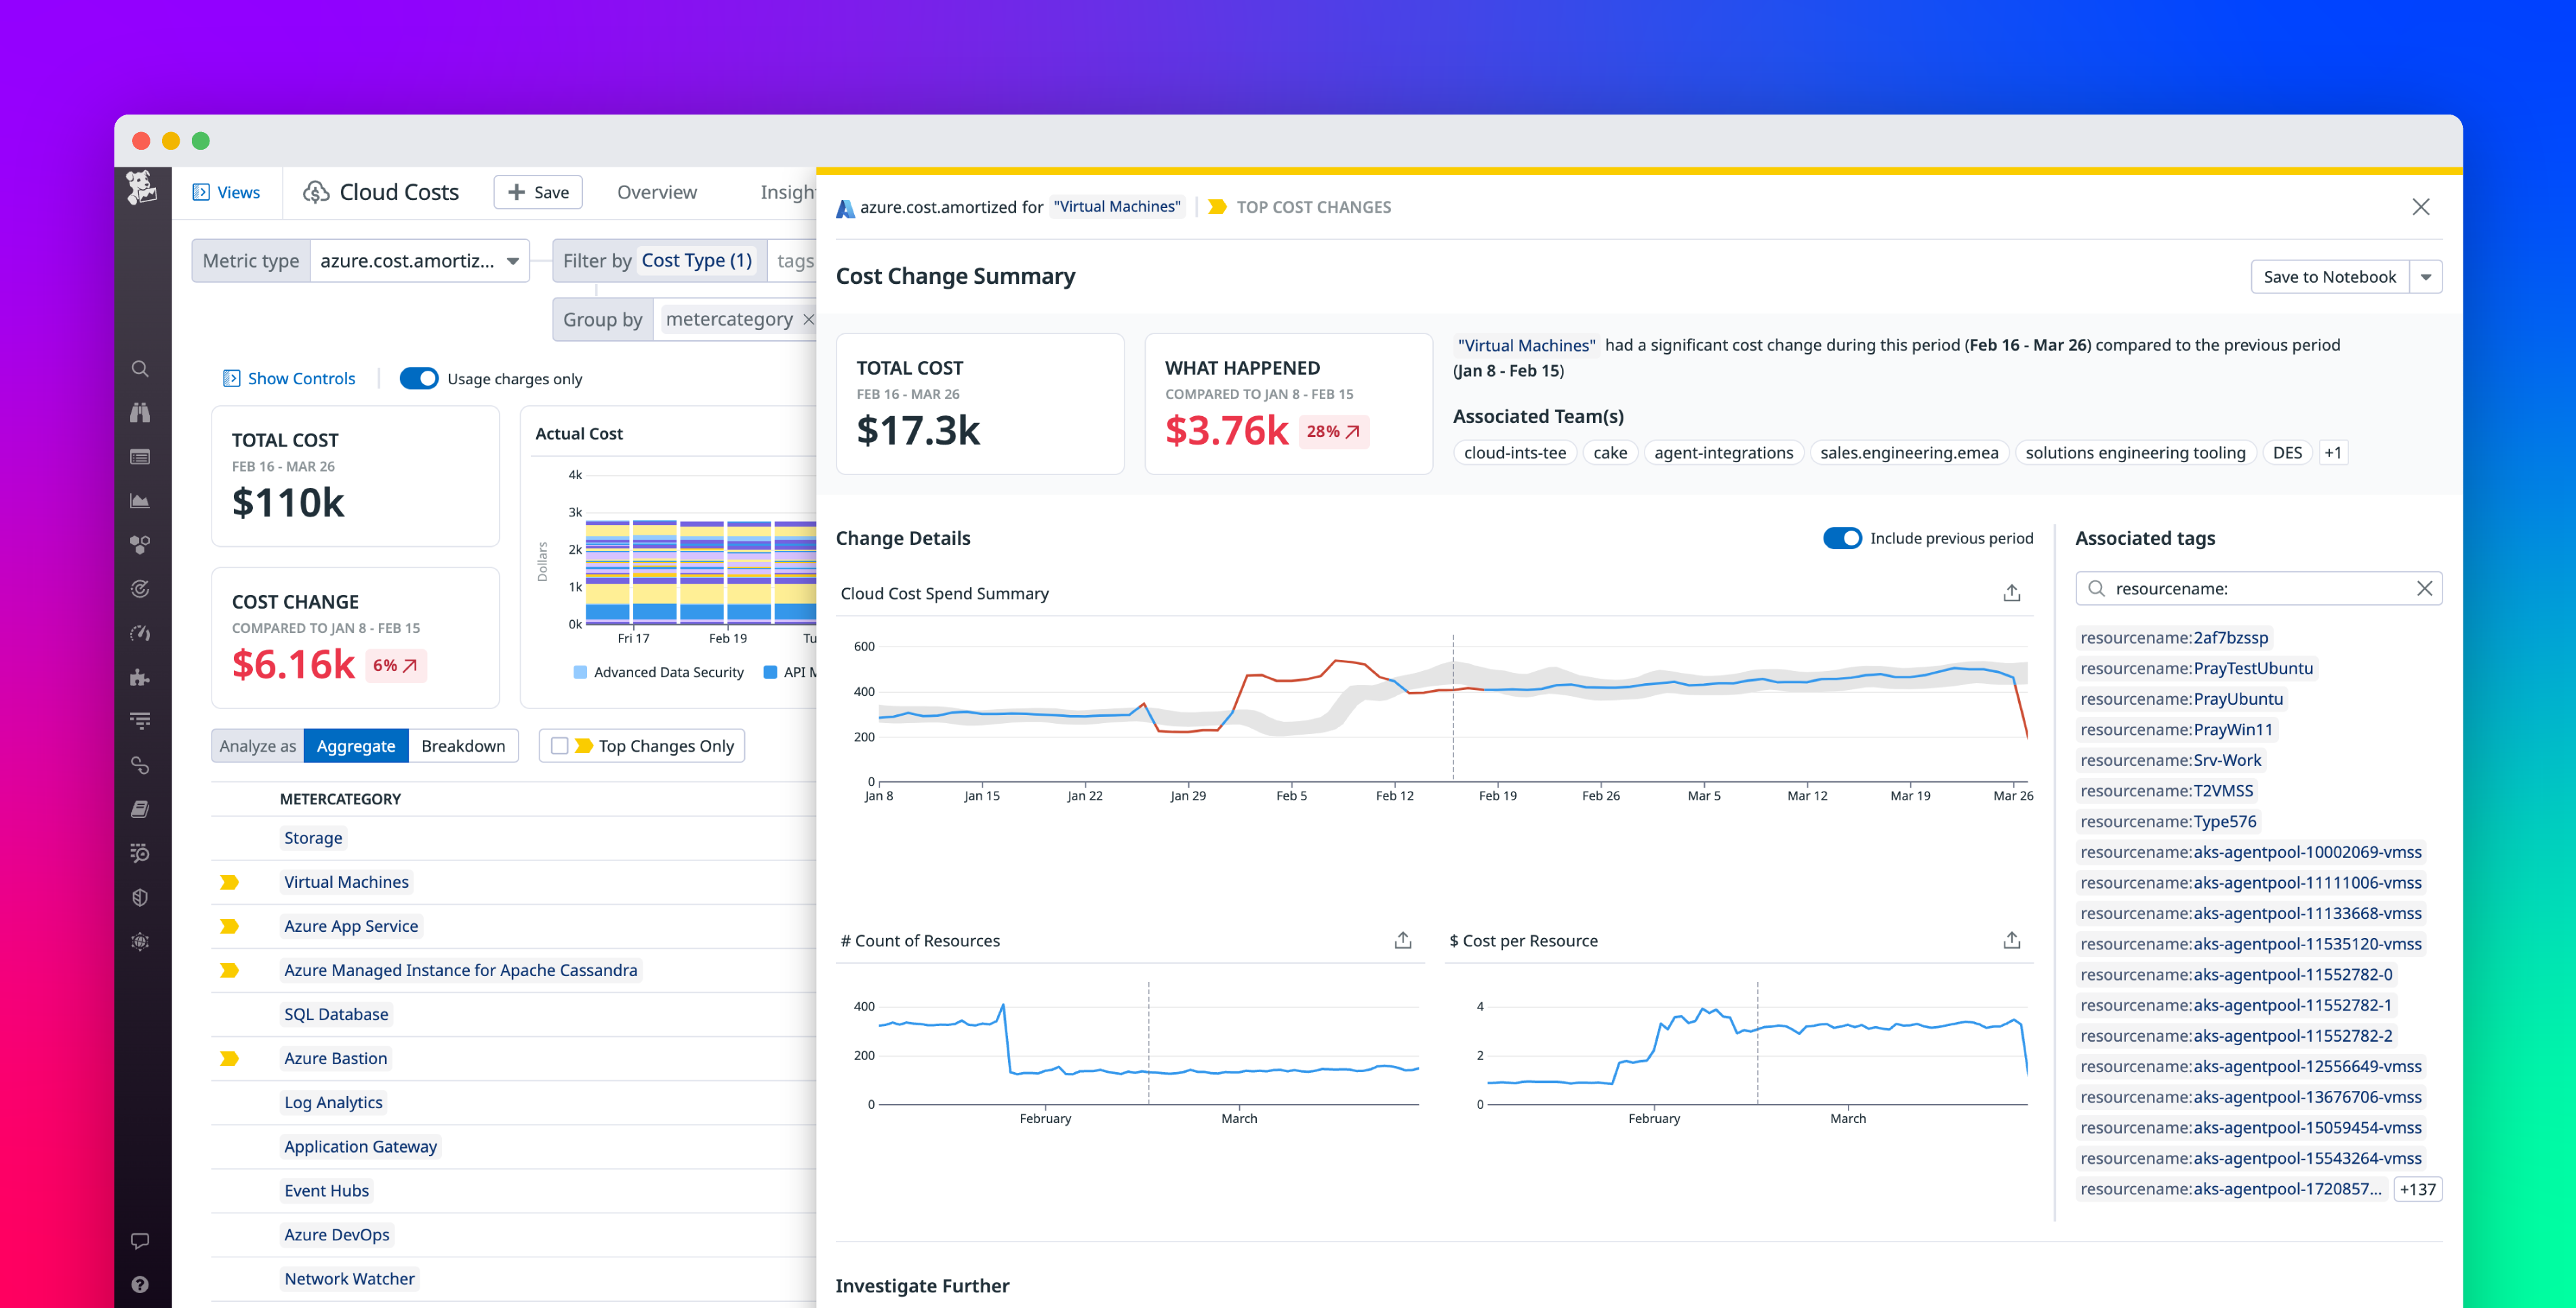The width and height of the screenshot is (2576, 1308).
Task: Click the Save button next to Cloud Costs
Action: pos(537,191)
